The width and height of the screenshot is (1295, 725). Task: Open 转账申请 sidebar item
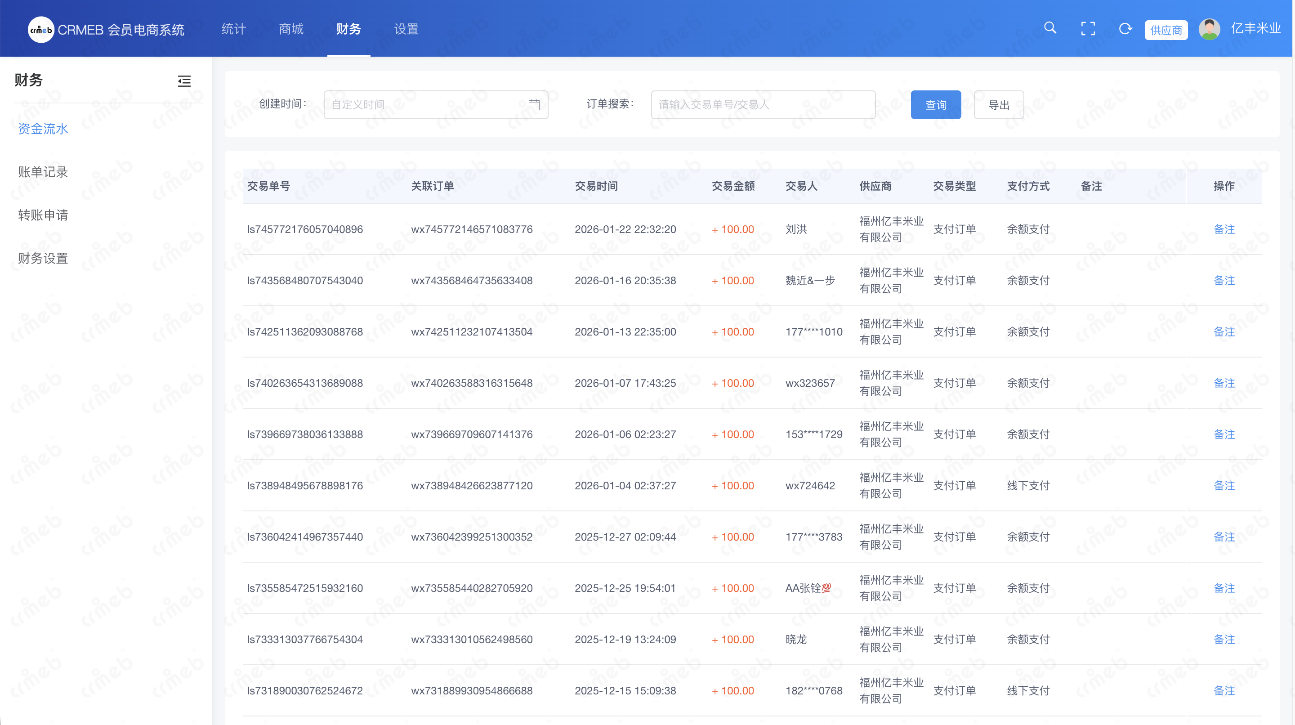43,215
